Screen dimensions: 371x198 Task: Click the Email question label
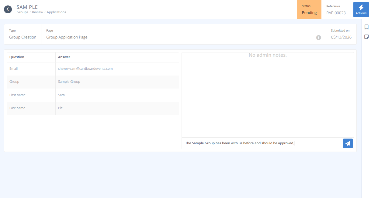coord(14,69)
